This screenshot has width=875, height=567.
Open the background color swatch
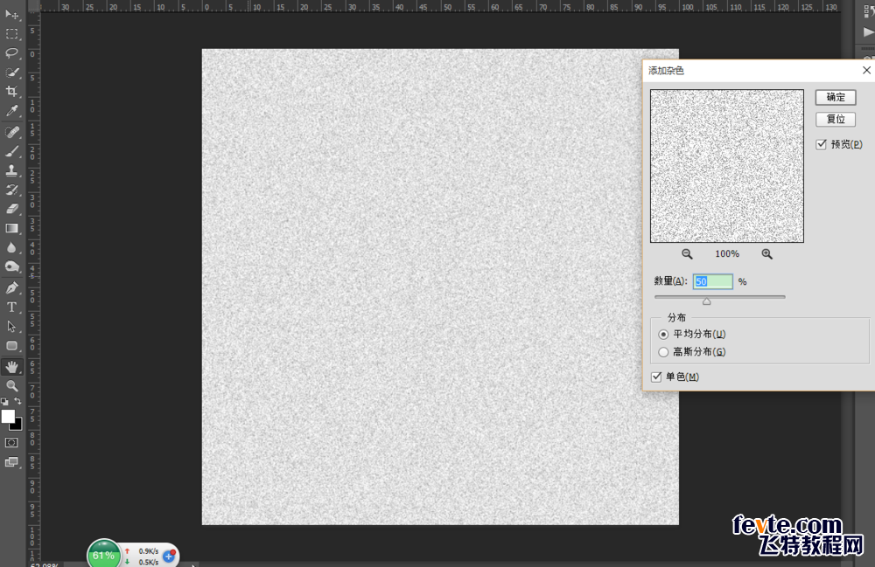tap(17, 425)
